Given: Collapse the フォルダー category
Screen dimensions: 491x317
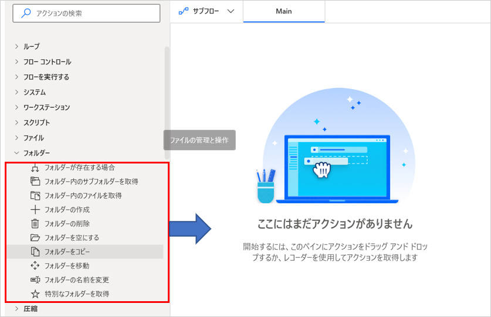Looking at the screenshot, I should (x=16, y=153).
